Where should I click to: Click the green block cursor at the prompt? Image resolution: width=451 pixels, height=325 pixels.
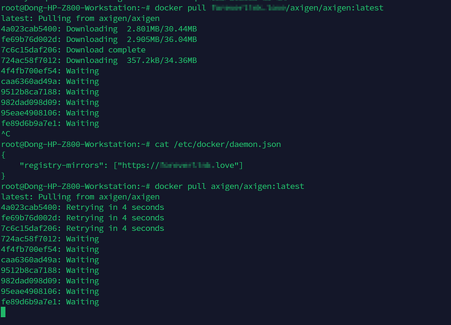[x=4, y=312]
